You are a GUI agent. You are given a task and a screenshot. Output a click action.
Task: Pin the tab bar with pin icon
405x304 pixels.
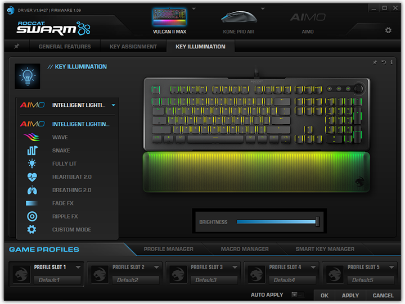[17, 47]
